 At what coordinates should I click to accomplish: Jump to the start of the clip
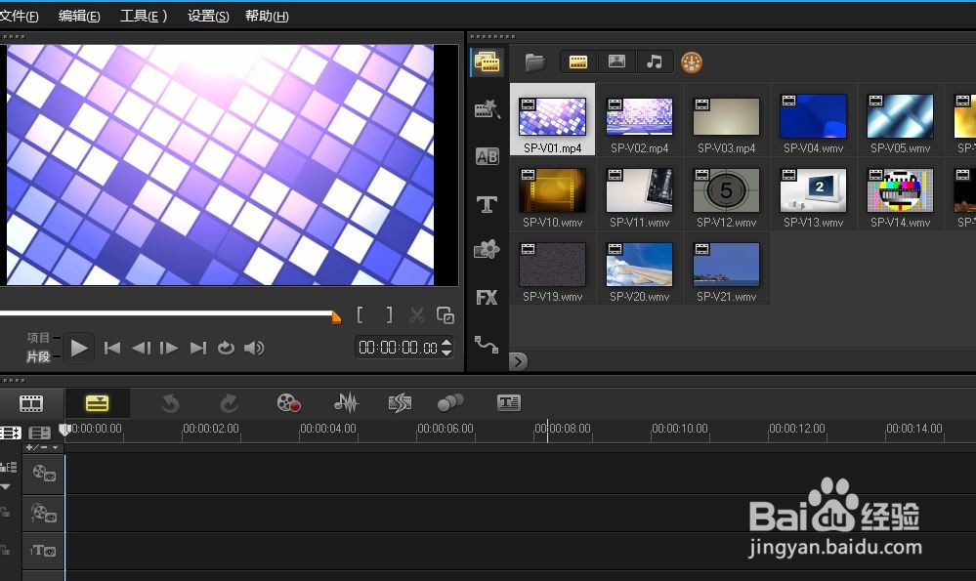click(x=112, y=348)
